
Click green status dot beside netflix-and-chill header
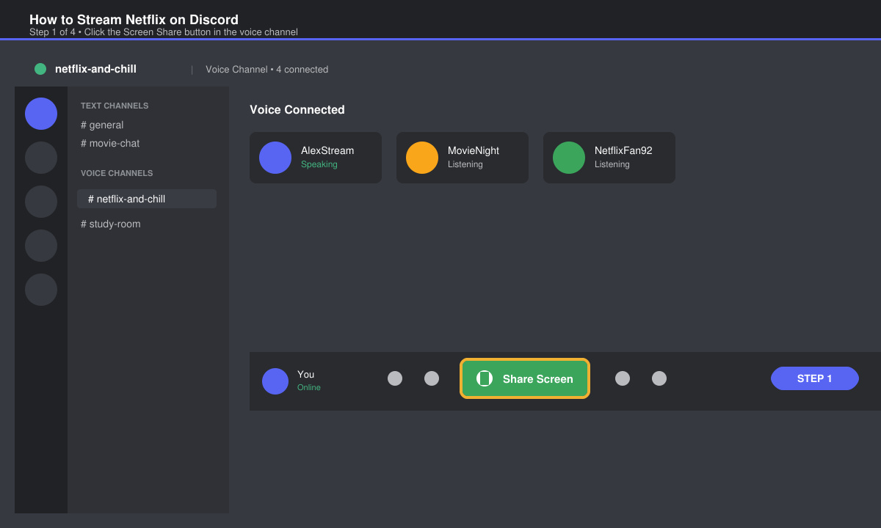click(40, 69)
